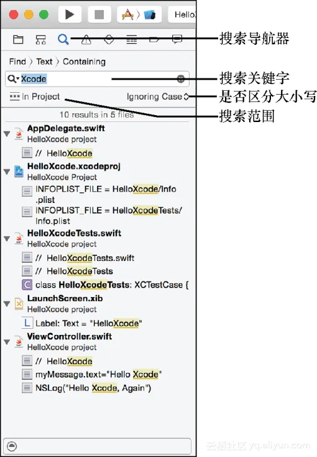The height and width of the screenshot is (457, 317).
Task: Collapse the AppDelegate.swift results group
Action: tap(7, 134)
